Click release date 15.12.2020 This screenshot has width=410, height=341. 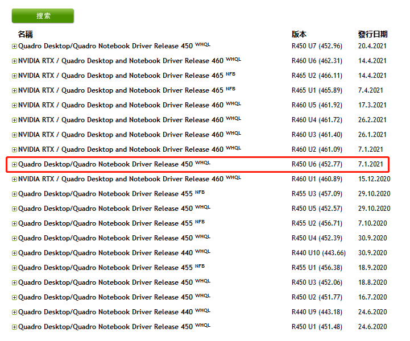point(374,179)
